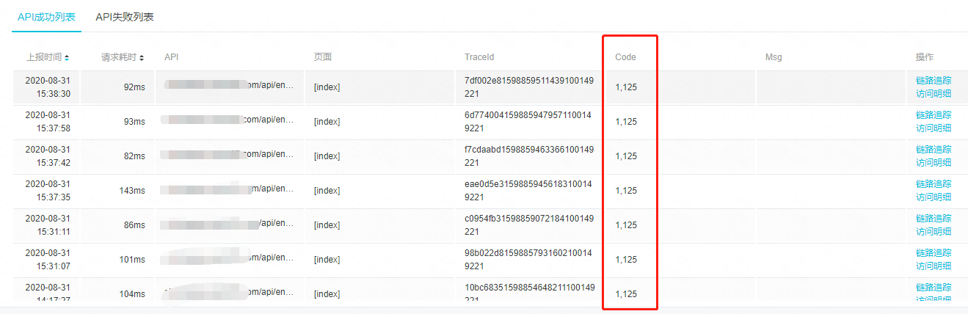The width and height of the screenshot is (968, 314).
Task: Click the Code column header
Action: pos(625,57)
